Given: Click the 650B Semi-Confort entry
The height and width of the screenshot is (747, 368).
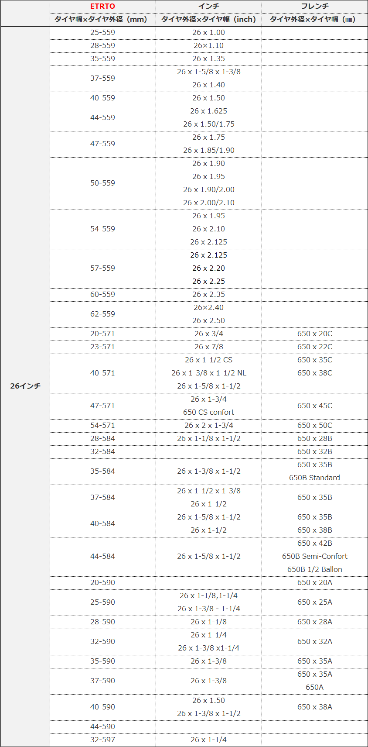Looking at the screenshot, I should point(314,556).
